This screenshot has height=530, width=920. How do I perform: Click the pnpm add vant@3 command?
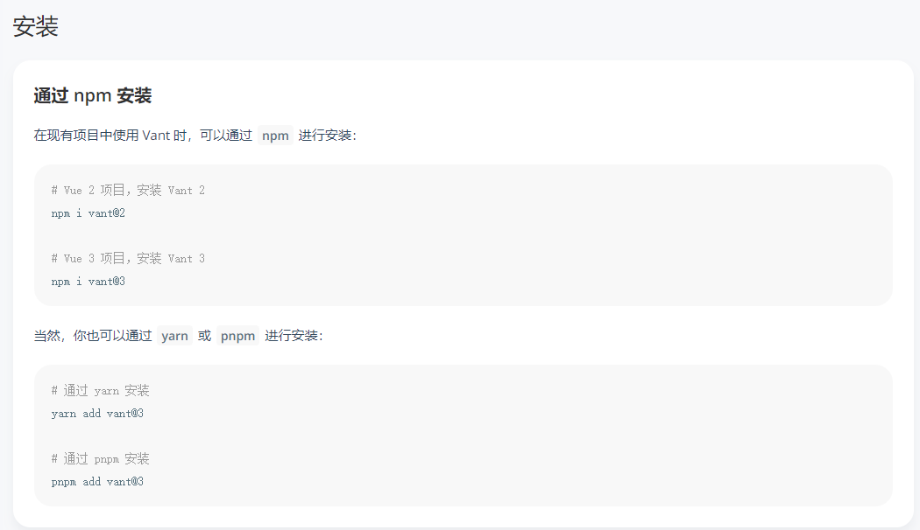pyautogui.click(x=97, y=482)
